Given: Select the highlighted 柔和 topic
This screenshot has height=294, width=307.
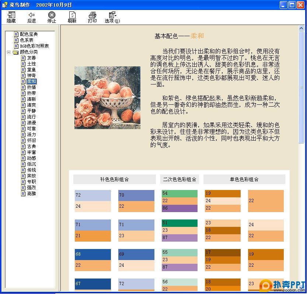Looking at the screenshot, I should pyautogui.click(x=32, y=82).
